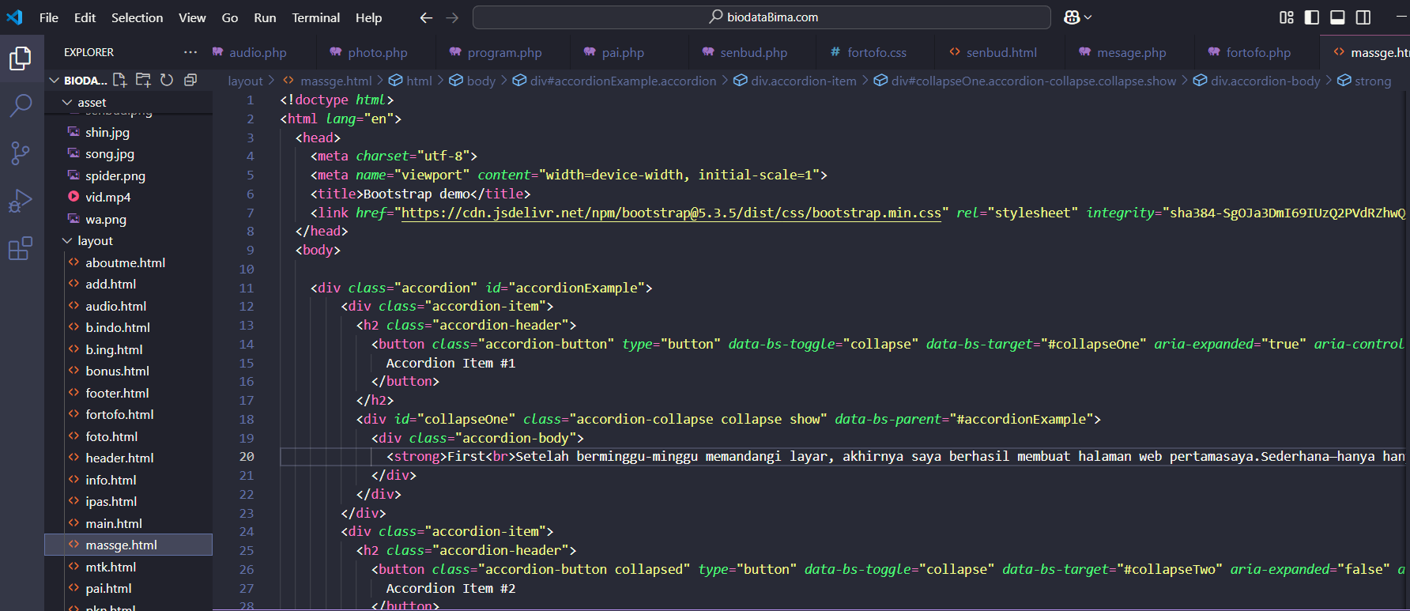Open the Source Control view
1410x611 pixels.
coord(21,153)
